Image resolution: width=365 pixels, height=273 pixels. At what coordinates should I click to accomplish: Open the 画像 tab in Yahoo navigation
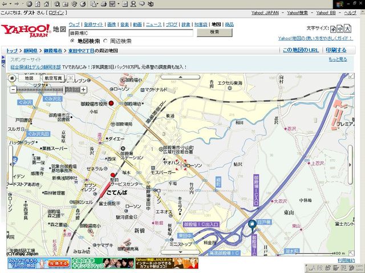[112, 24]
